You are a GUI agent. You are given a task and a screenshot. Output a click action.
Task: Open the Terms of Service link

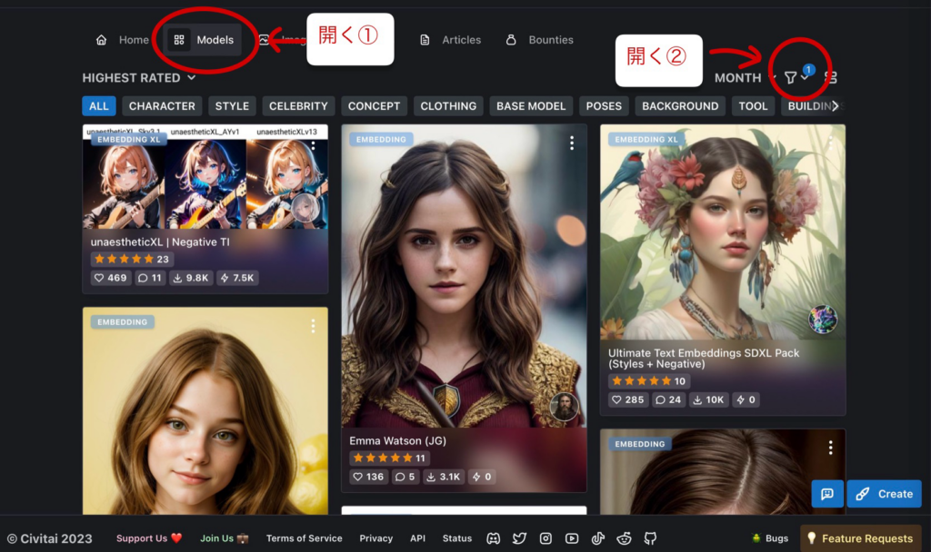coord(304,538)
